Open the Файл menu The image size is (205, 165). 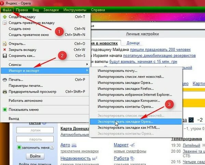tap(7, 10)
